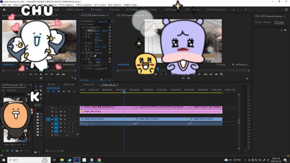290x163 pixels.
Task: Toggle Comparison View in Program monitor
Action: click(x=222, y=74)
